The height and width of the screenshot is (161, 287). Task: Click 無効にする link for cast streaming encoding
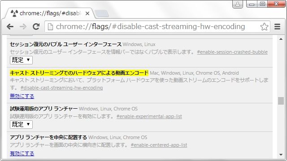(x=22, y=96)
